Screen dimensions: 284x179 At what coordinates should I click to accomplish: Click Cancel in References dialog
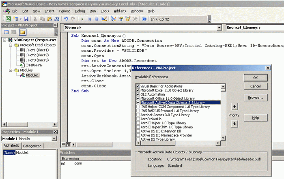coord(255,86)
